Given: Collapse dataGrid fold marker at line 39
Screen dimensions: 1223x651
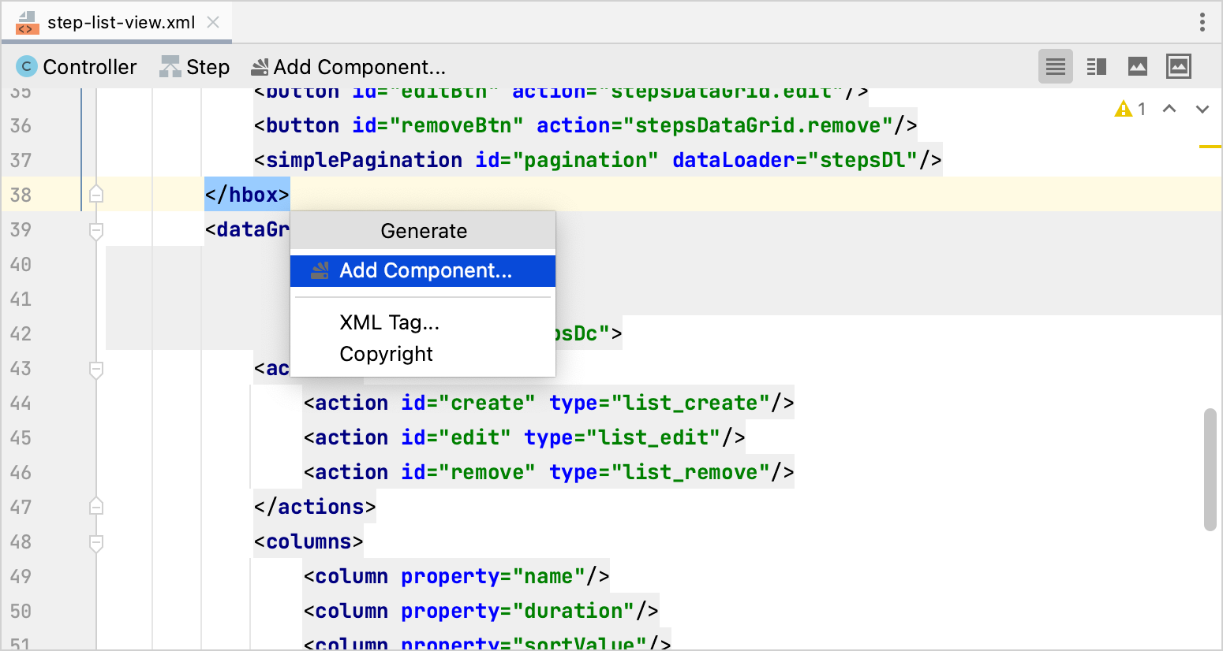Looking at the screenshot, I should (x=96, y=229).
